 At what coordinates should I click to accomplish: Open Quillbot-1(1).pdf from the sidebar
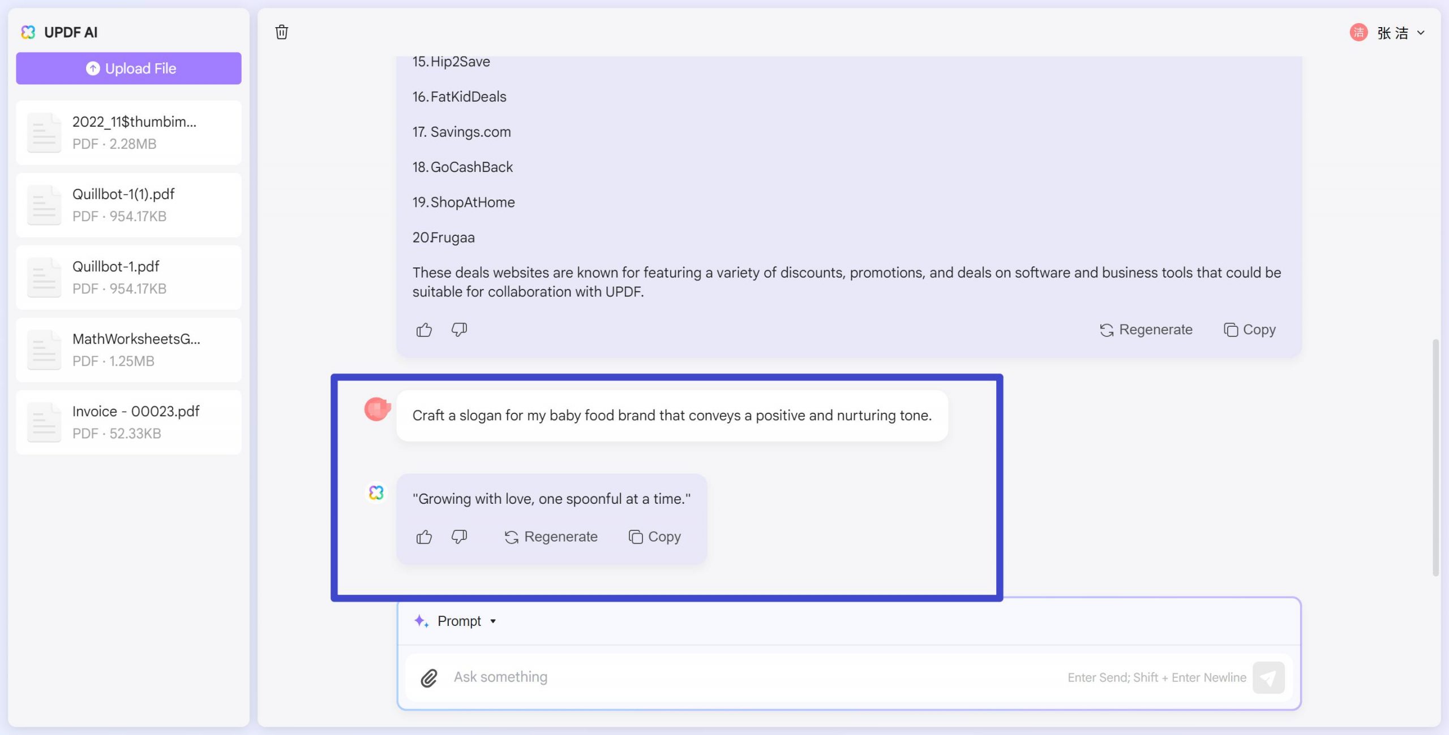(128, 205)
